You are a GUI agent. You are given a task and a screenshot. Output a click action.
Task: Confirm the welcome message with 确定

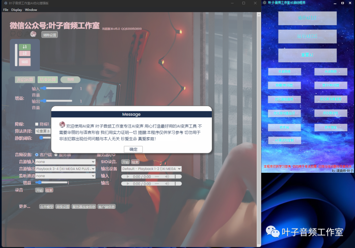[133, 149]
